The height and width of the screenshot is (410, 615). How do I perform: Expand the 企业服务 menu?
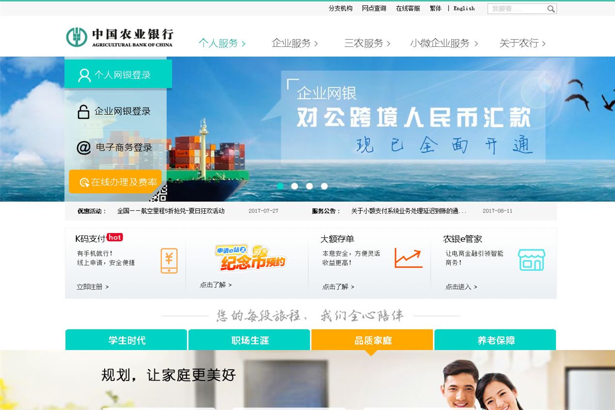(x=295, y=44)
